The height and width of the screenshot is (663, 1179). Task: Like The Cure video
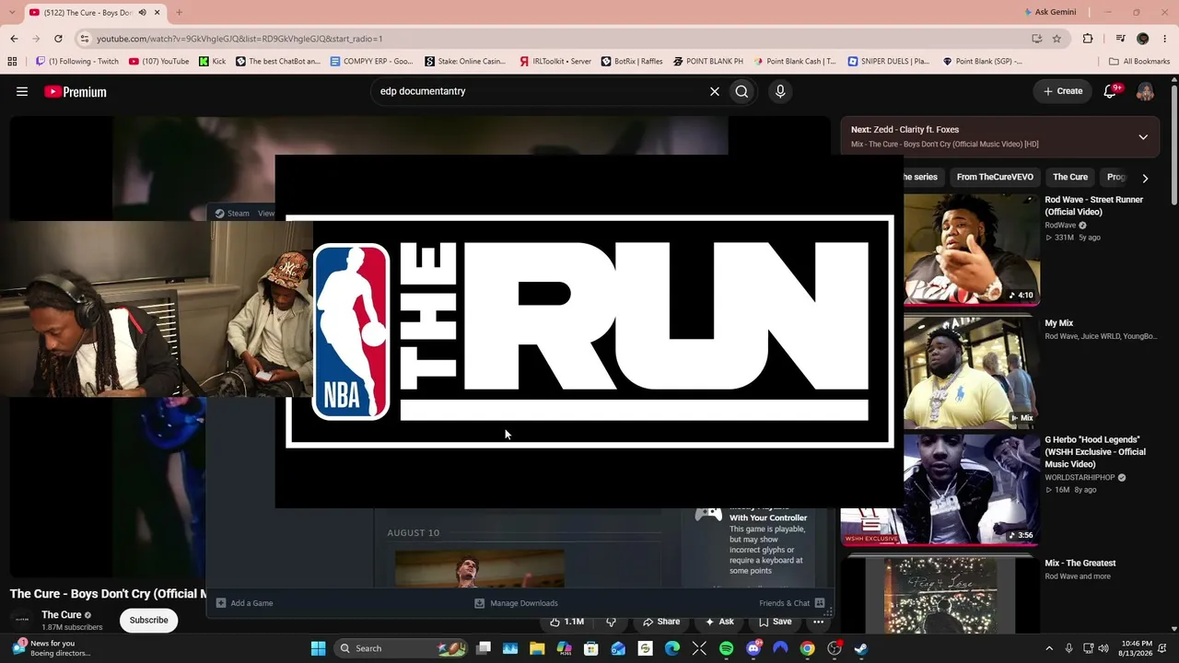566,622
